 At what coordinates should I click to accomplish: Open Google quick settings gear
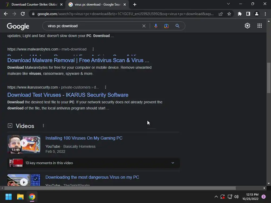pyautogui.click(x=247, y=26)
